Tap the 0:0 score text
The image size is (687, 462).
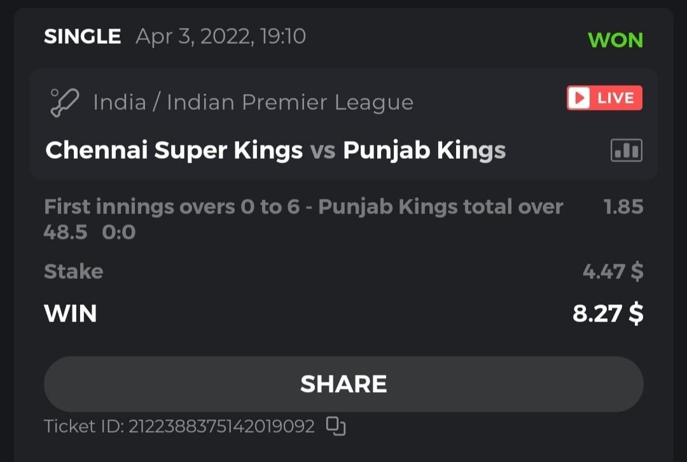119,233
